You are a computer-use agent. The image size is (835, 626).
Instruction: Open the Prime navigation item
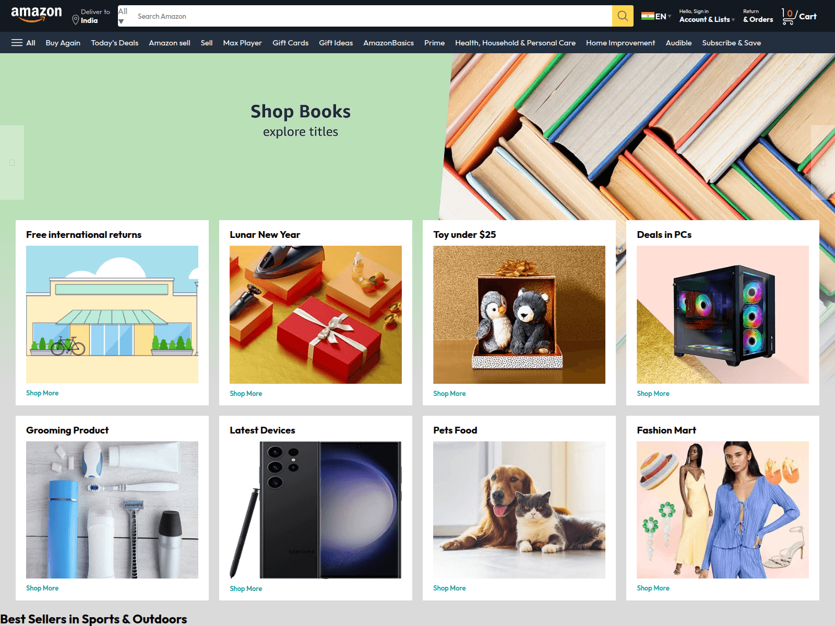pos(434,43)
